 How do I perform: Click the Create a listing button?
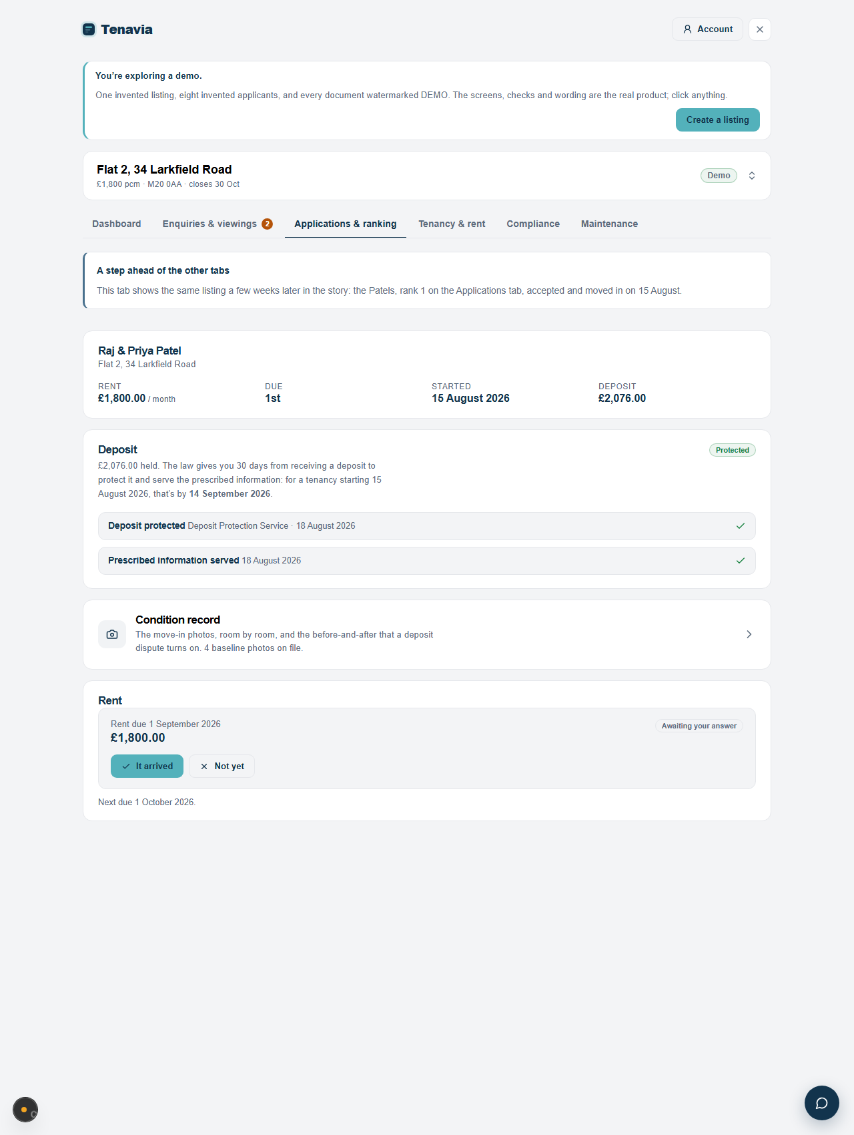coord(718,120)
